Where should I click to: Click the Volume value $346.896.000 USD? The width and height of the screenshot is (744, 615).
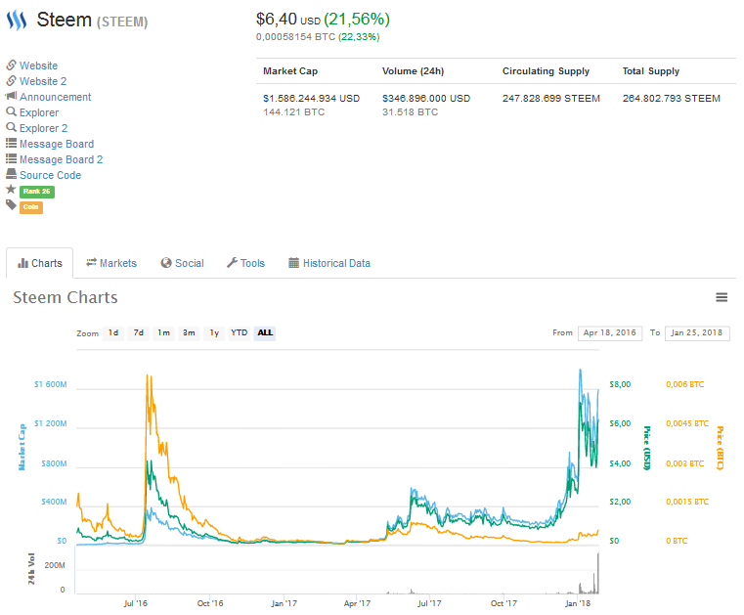pos(426,98)
